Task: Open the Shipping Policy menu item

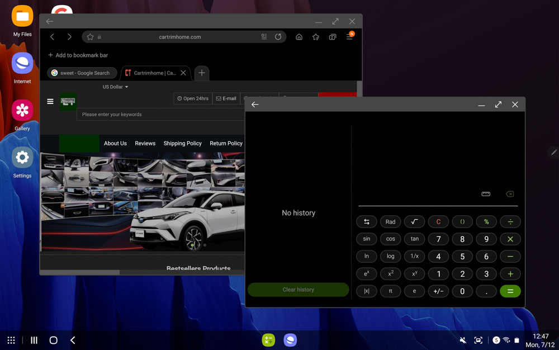Action: point(182,144)
